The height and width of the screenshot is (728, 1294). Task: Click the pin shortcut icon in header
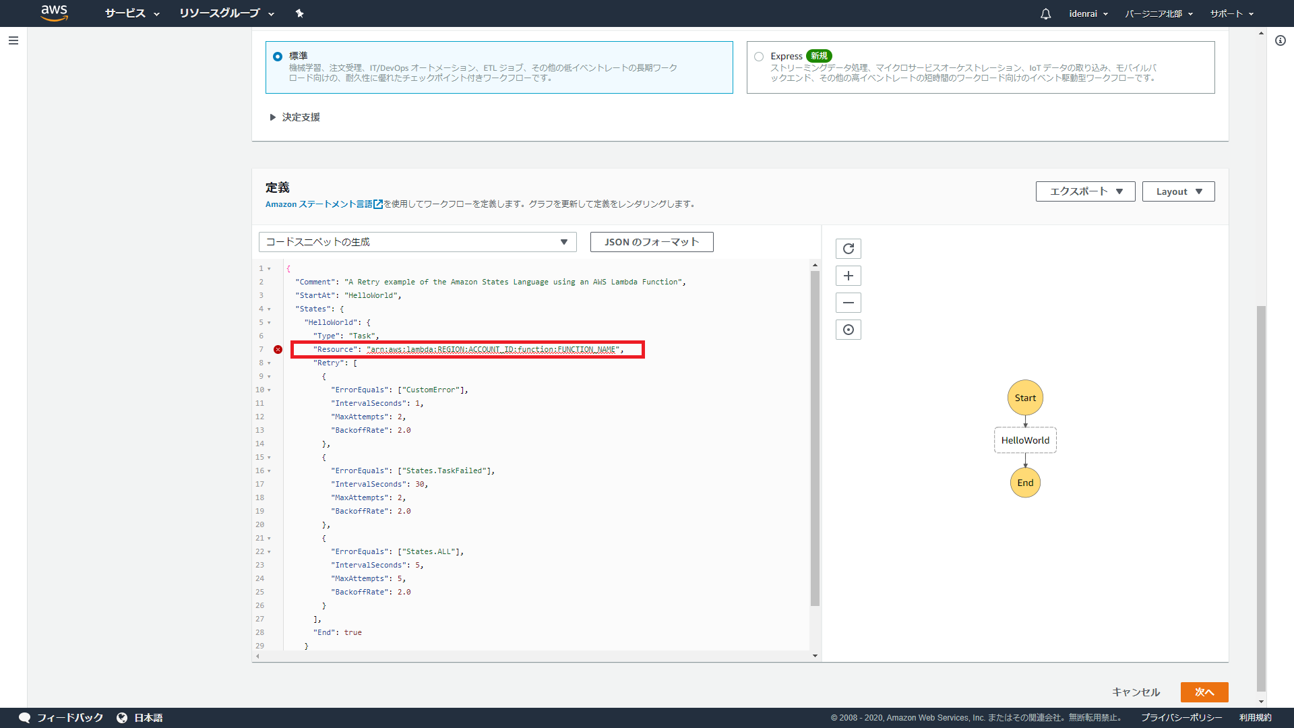299,13
